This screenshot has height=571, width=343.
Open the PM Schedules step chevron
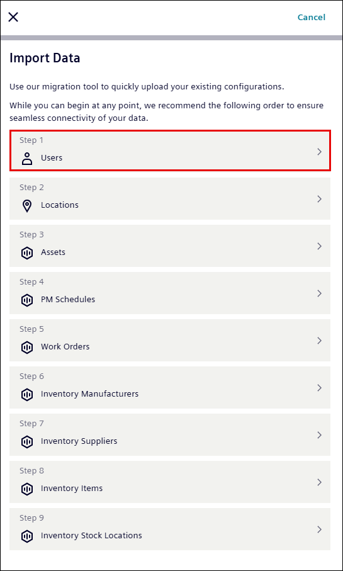319,293
